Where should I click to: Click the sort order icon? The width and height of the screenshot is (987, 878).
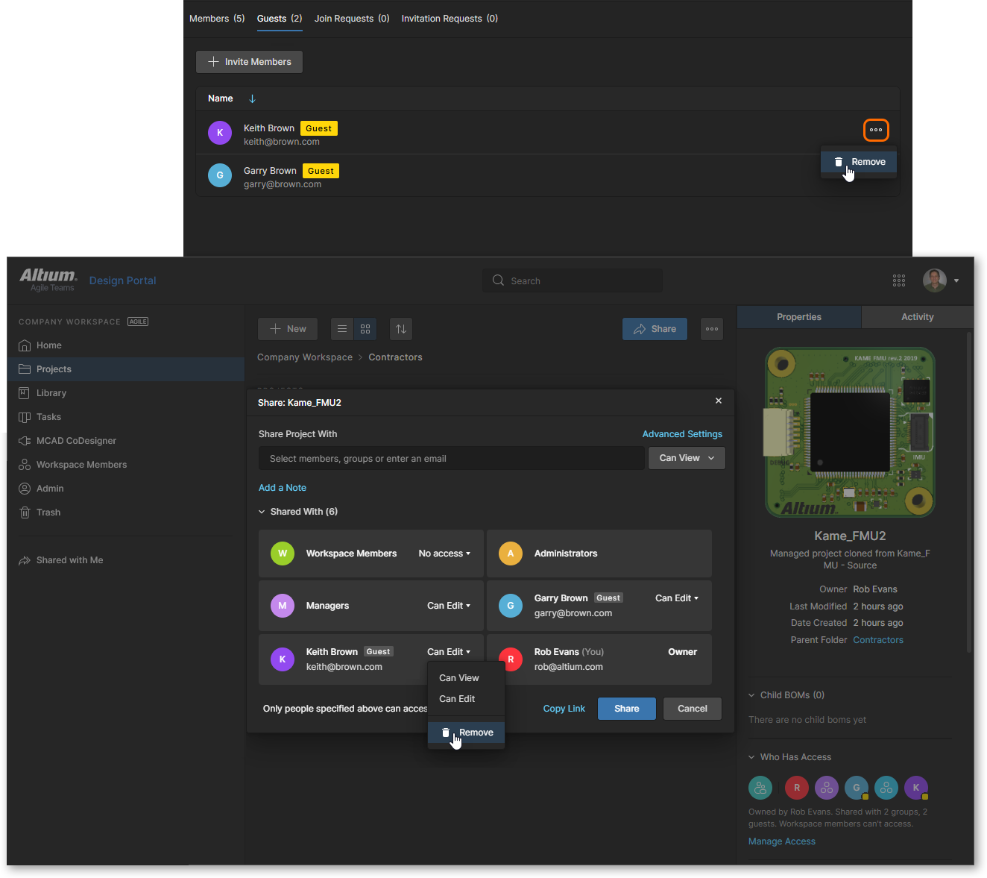tap(401, 329)
